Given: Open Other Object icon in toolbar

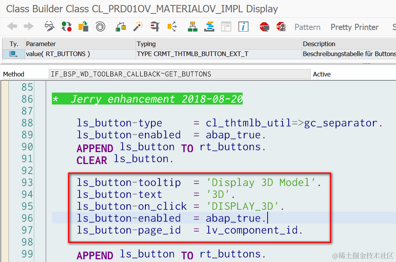Looking at the screenshot, I should (x=83, y=26).
